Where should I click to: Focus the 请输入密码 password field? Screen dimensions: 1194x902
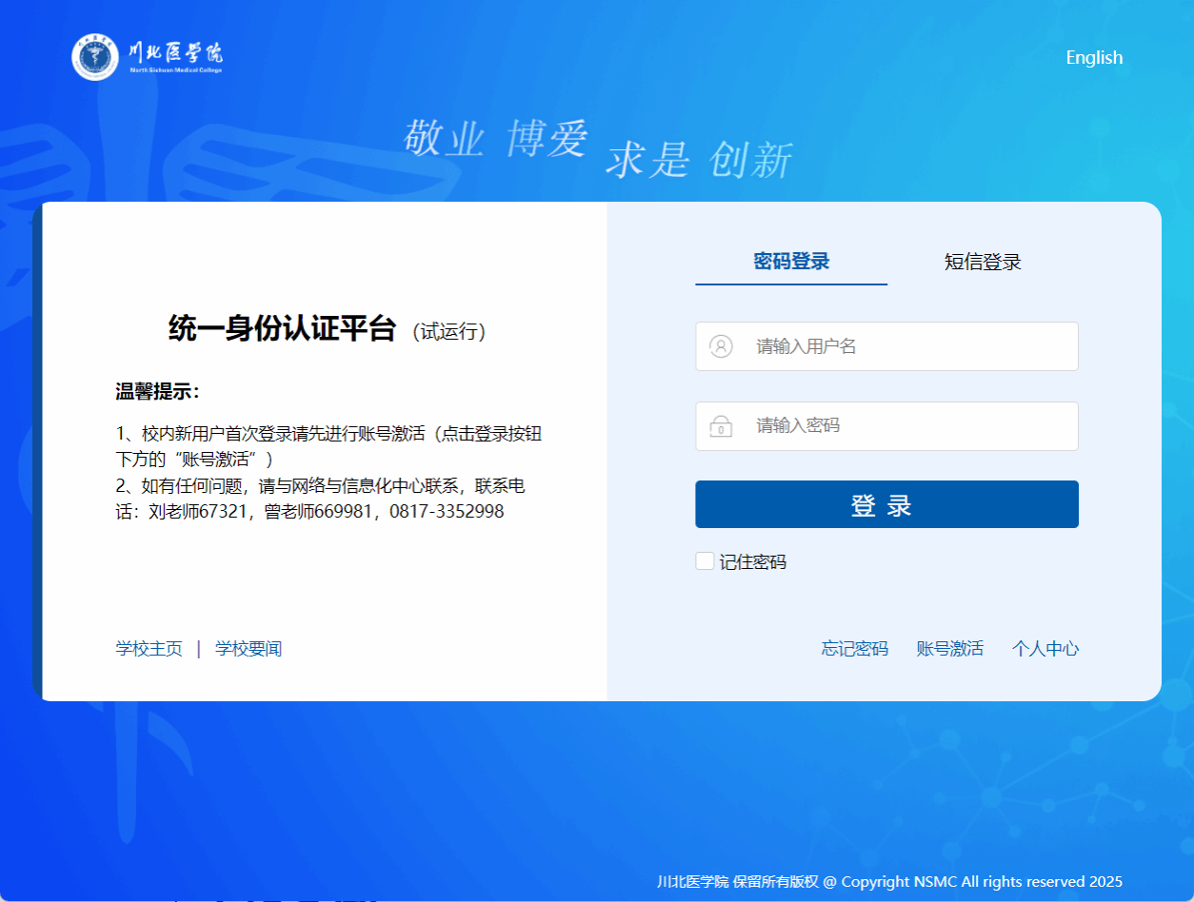tap(905, 426)
